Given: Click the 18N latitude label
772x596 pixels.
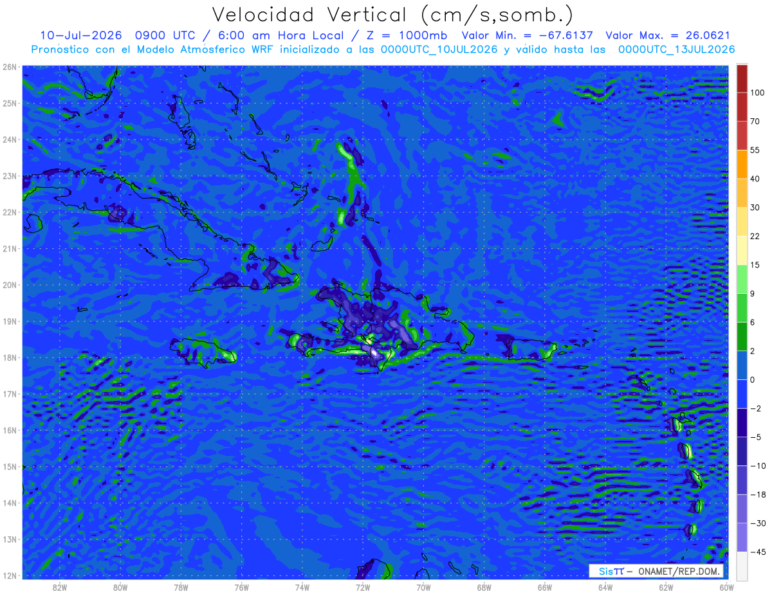Looking at the screenshot, I should [10, 357].
